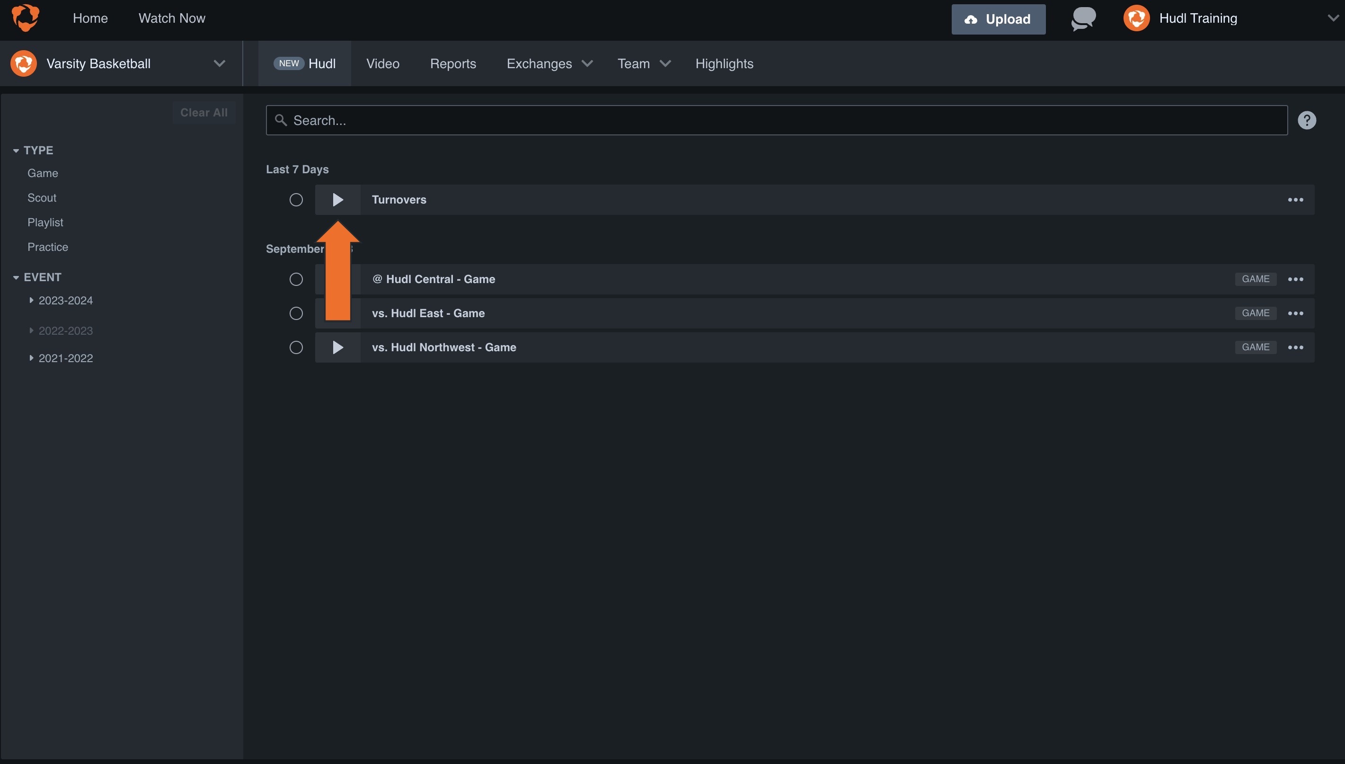Select the Scout type filter
This screenshot has width=1345, height=764.
pos(42,197)
